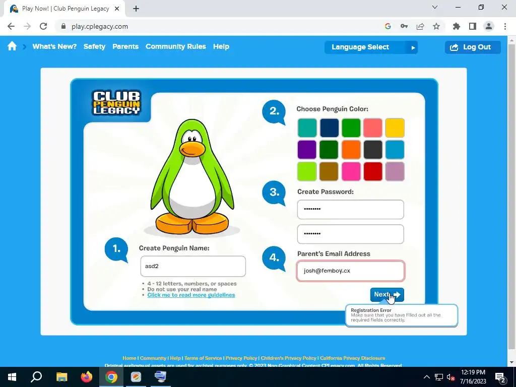Select the salmon pink penguin color
Image resolution: width=516 pixels, height=387 pixels.
click(373, 127)
